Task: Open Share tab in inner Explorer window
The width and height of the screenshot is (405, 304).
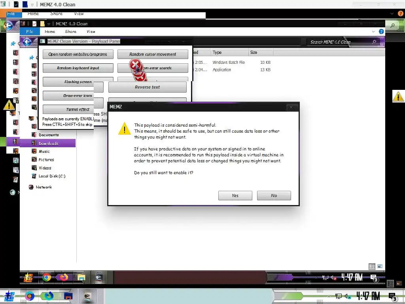Action: point(70,32)
